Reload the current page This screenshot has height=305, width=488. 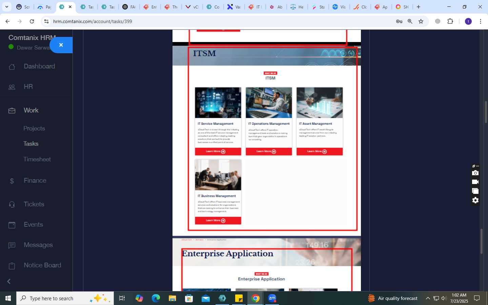(32, 21)
